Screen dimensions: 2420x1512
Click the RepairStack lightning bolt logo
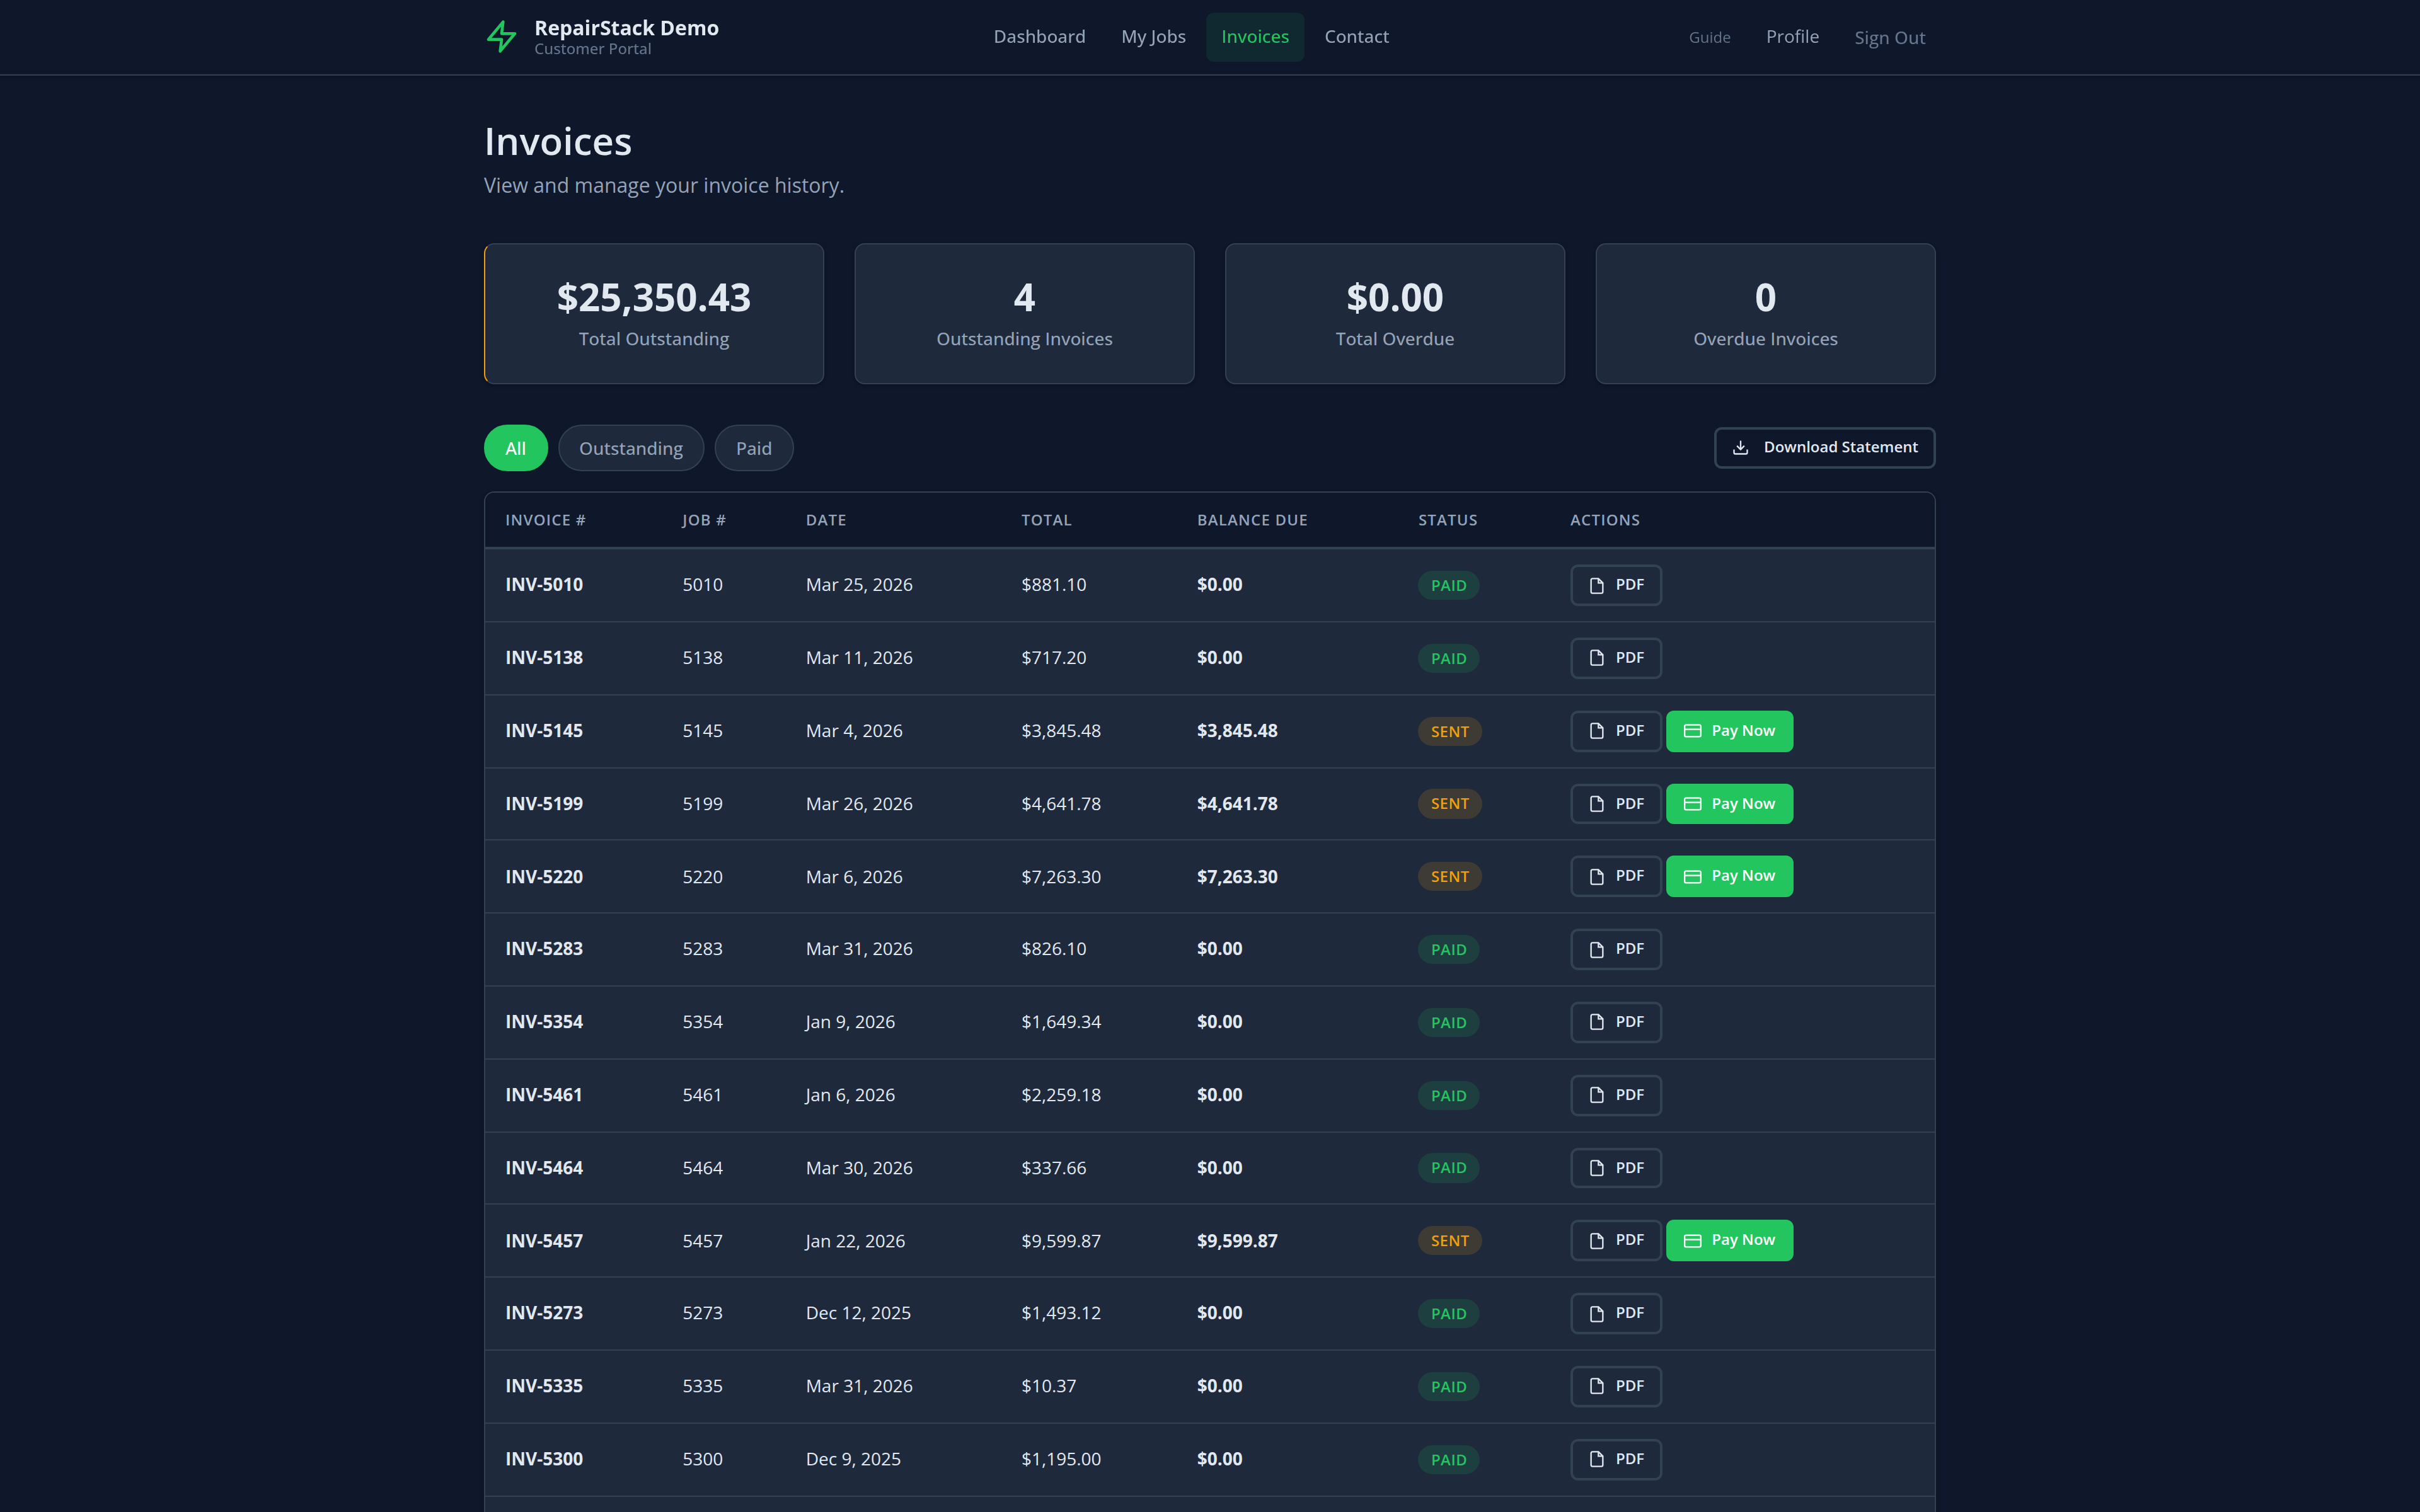[501, 37]
